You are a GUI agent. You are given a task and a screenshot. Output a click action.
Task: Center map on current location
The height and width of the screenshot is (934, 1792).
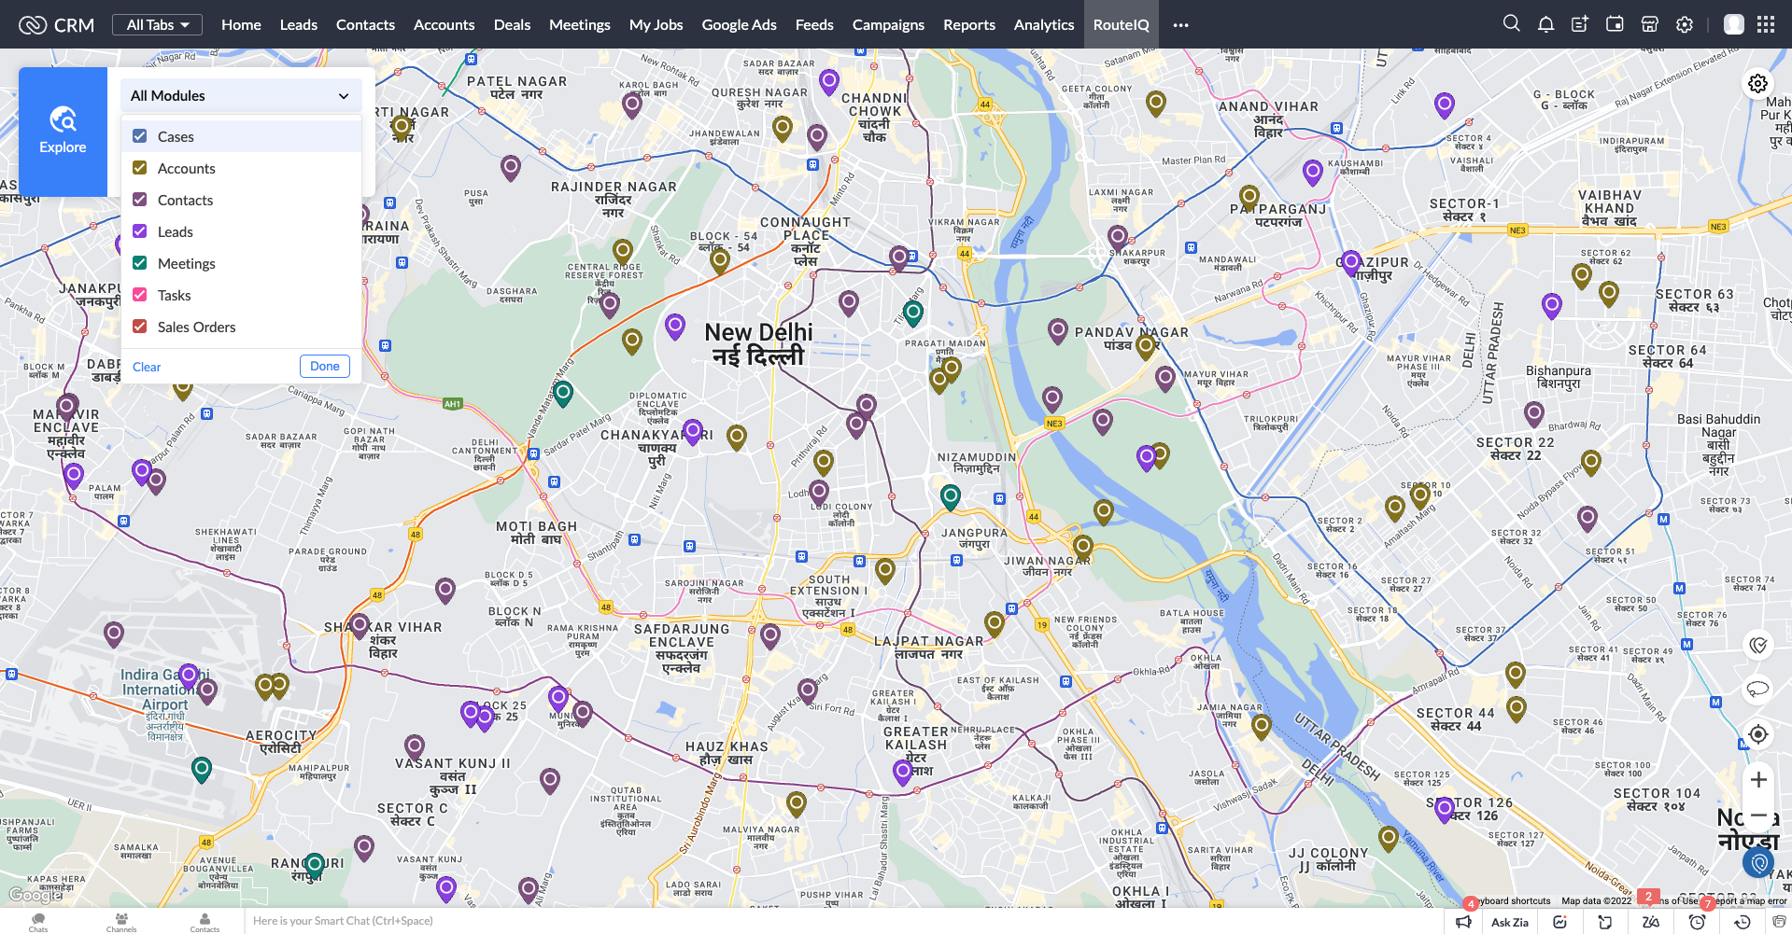1757,734
